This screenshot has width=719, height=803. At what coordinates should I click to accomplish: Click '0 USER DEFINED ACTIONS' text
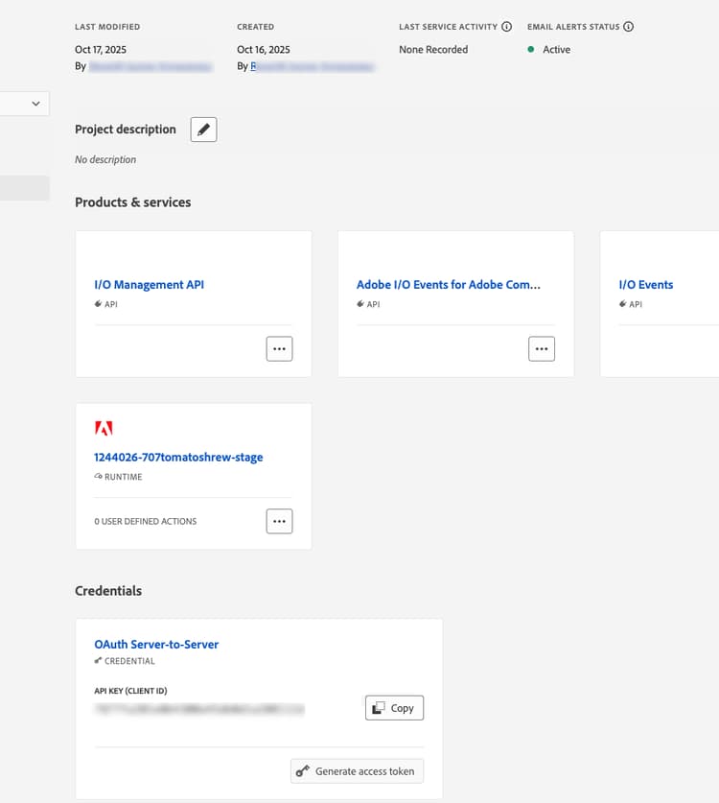(146, 521)
